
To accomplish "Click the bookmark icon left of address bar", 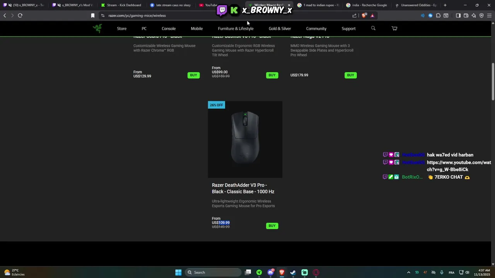I will [x=93, y=15].
